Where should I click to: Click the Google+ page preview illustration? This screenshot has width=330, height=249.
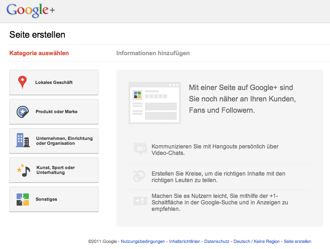pos(155,103)
